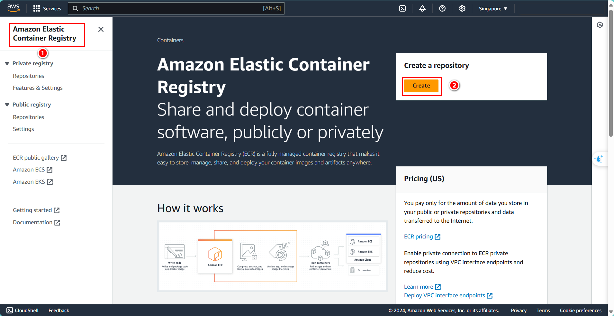Go to Amazon EKS link in sidebar
Image resolution: width=614 pixels, height=316 pixels.
pyautogui.click(x=29, y=182)
